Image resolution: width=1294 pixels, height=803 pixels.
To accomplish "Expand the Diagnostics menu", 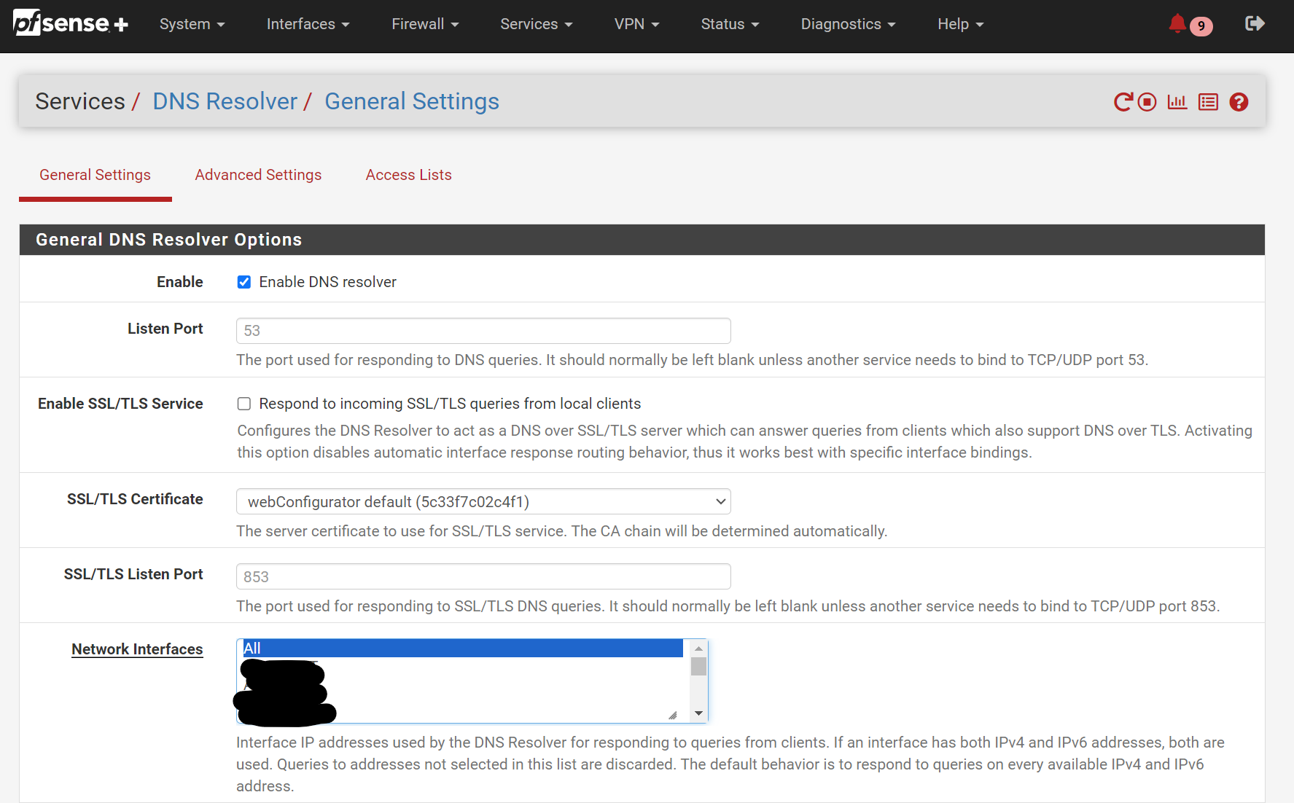I will 848,24.
